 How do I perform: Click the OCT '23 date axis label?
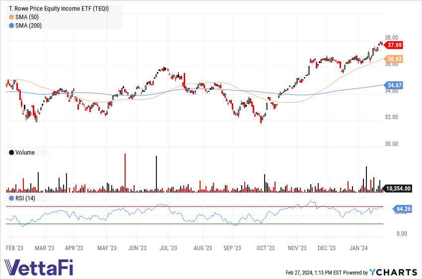tap(266, 248)
